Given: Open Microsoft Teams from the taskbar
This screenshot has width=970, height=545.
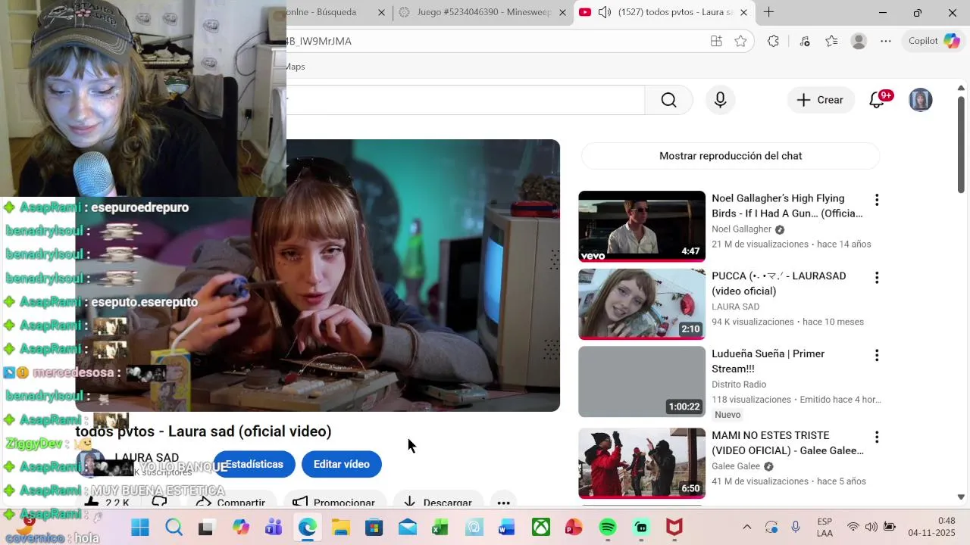Looking at the screenshot, I should click(x=274, y=527).
